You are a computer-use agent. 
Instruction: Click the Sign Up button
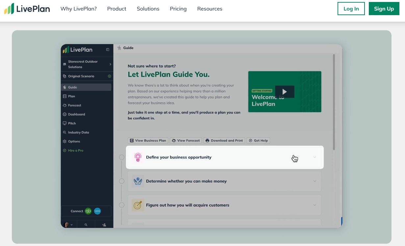coord(384,9)
